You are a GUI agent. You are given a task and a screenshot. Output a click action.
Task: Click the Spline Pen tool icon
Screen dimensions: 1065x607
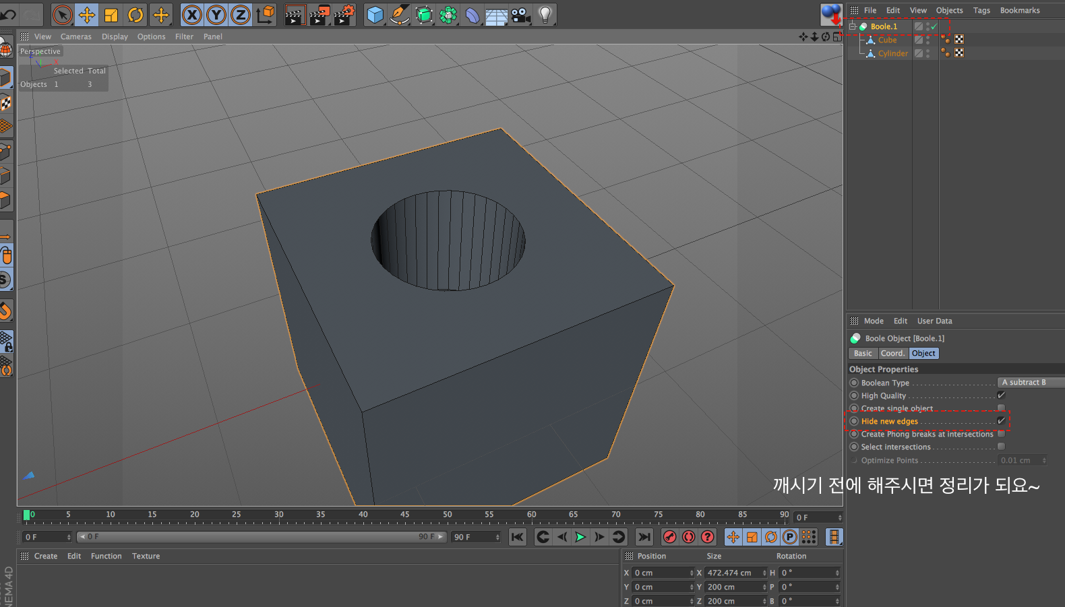point(400,14)
